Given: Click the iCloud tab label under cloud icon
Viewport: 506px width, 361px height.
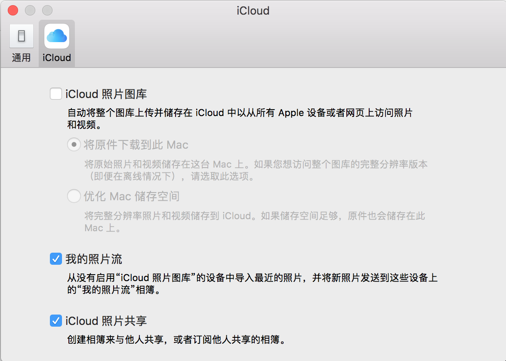Looking at the screenshot, I should (57, 58).
